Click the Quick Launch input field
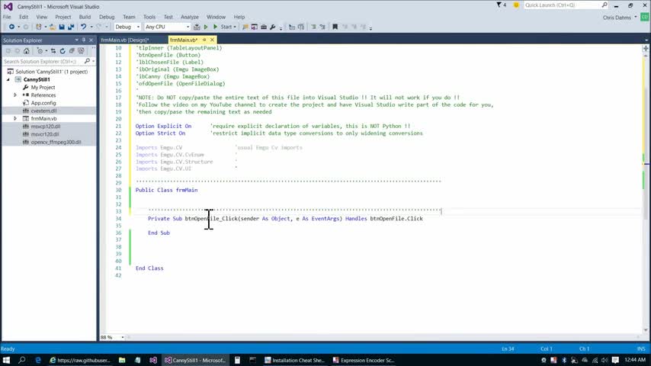Screen dimensions: 651x366 pyautogui.click(x=562, y=5)
